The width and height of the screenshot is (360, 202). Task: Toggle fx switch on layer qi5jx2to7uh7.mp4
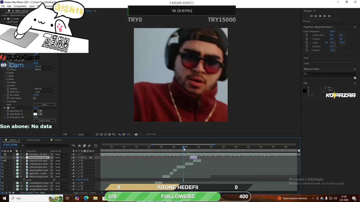click(x=82, y=161)
